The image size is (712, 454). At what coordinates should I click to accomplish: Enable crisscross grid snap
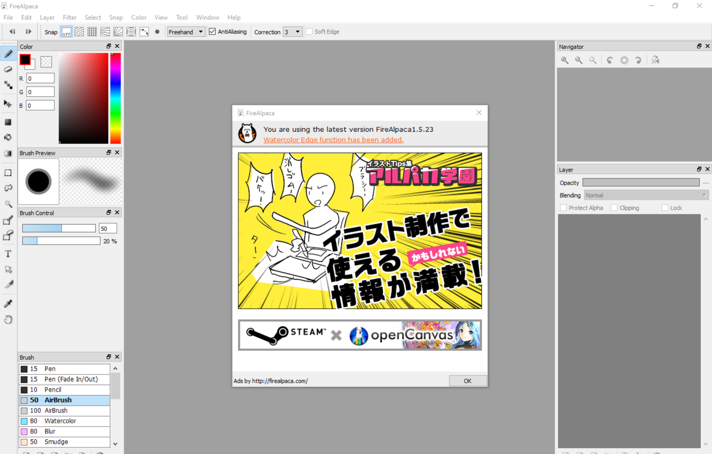92,32
